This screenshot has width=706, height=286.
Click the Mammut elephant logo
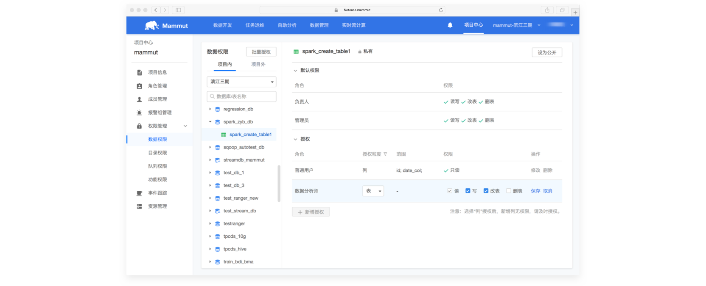(x=151, y=25)
